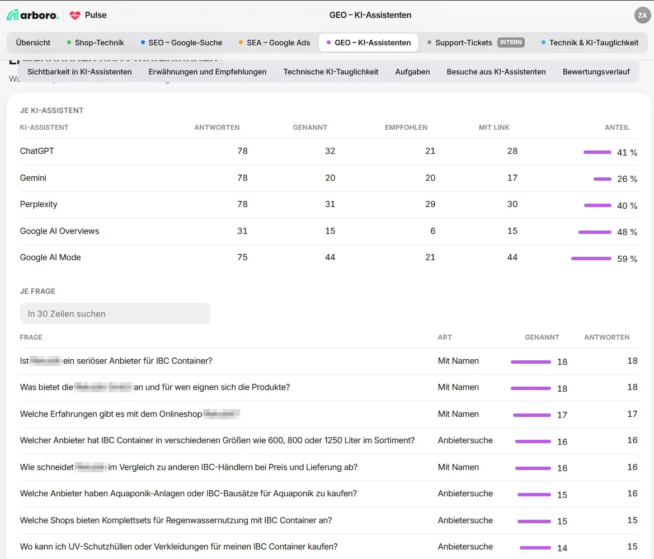The width and height of the screenshot is (654, 559).
Task: Sort assistants table by Antworten column
Action: point(217,128)
